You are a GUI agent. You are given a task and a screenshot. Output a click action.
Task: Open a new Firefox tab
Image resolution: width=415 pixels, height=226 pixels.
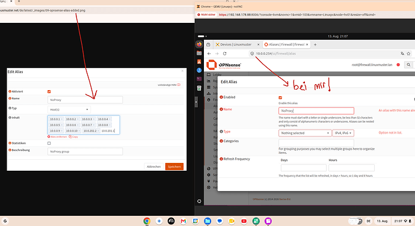coord(315,44)
